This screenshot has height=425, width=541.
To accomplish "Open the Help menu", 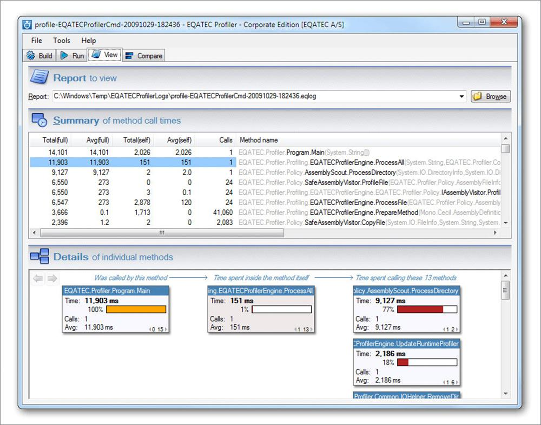I will 88,41.
